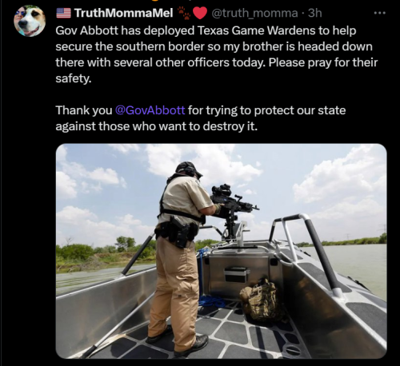This screenshot has height=366, width=400.
Task: Click the red heart emoji in the name
Action: click(x=200, y=13)
